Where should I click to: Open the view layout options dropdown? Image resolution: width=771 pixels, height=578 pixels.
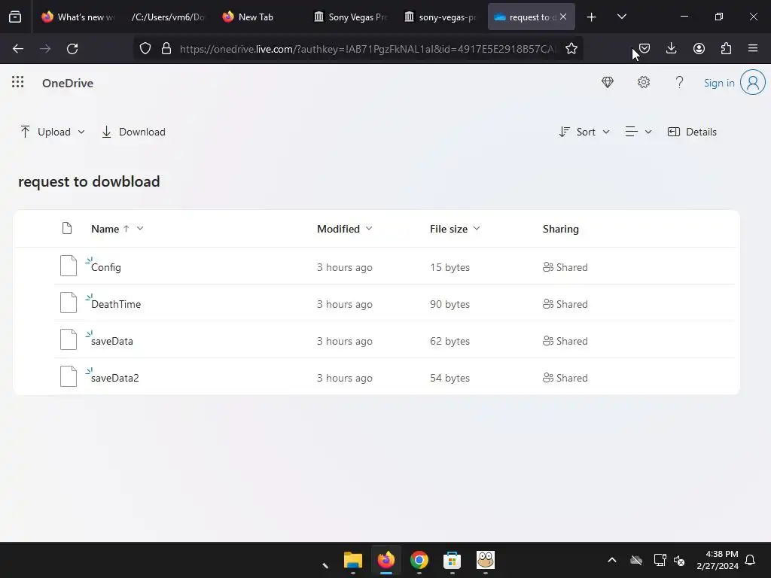pos(638,132)
